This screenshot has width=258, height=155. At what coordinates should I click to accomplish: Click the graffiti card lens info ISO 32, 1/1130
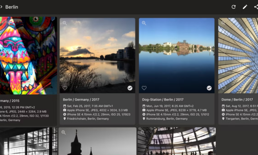[x=24, y=116]
